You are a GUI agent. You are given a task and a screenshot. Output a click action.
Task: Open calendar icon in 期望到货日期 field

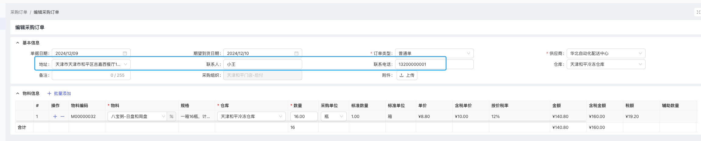296,53
